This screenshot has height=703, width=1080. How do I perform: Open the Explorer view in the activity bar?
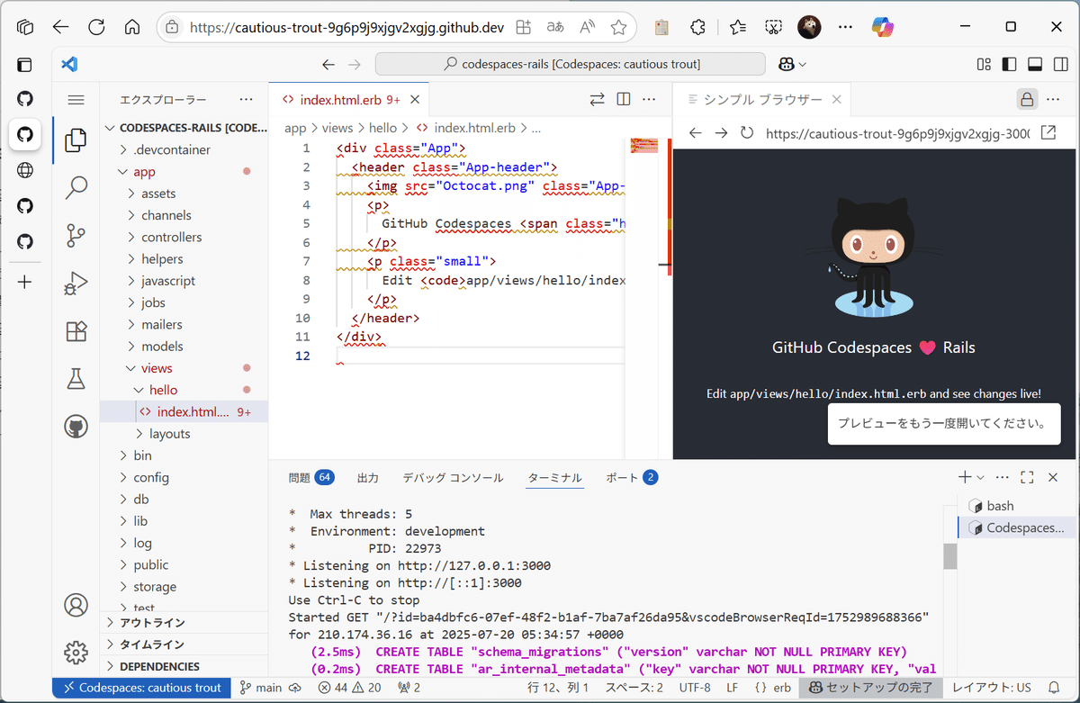(x=76, y=140)
